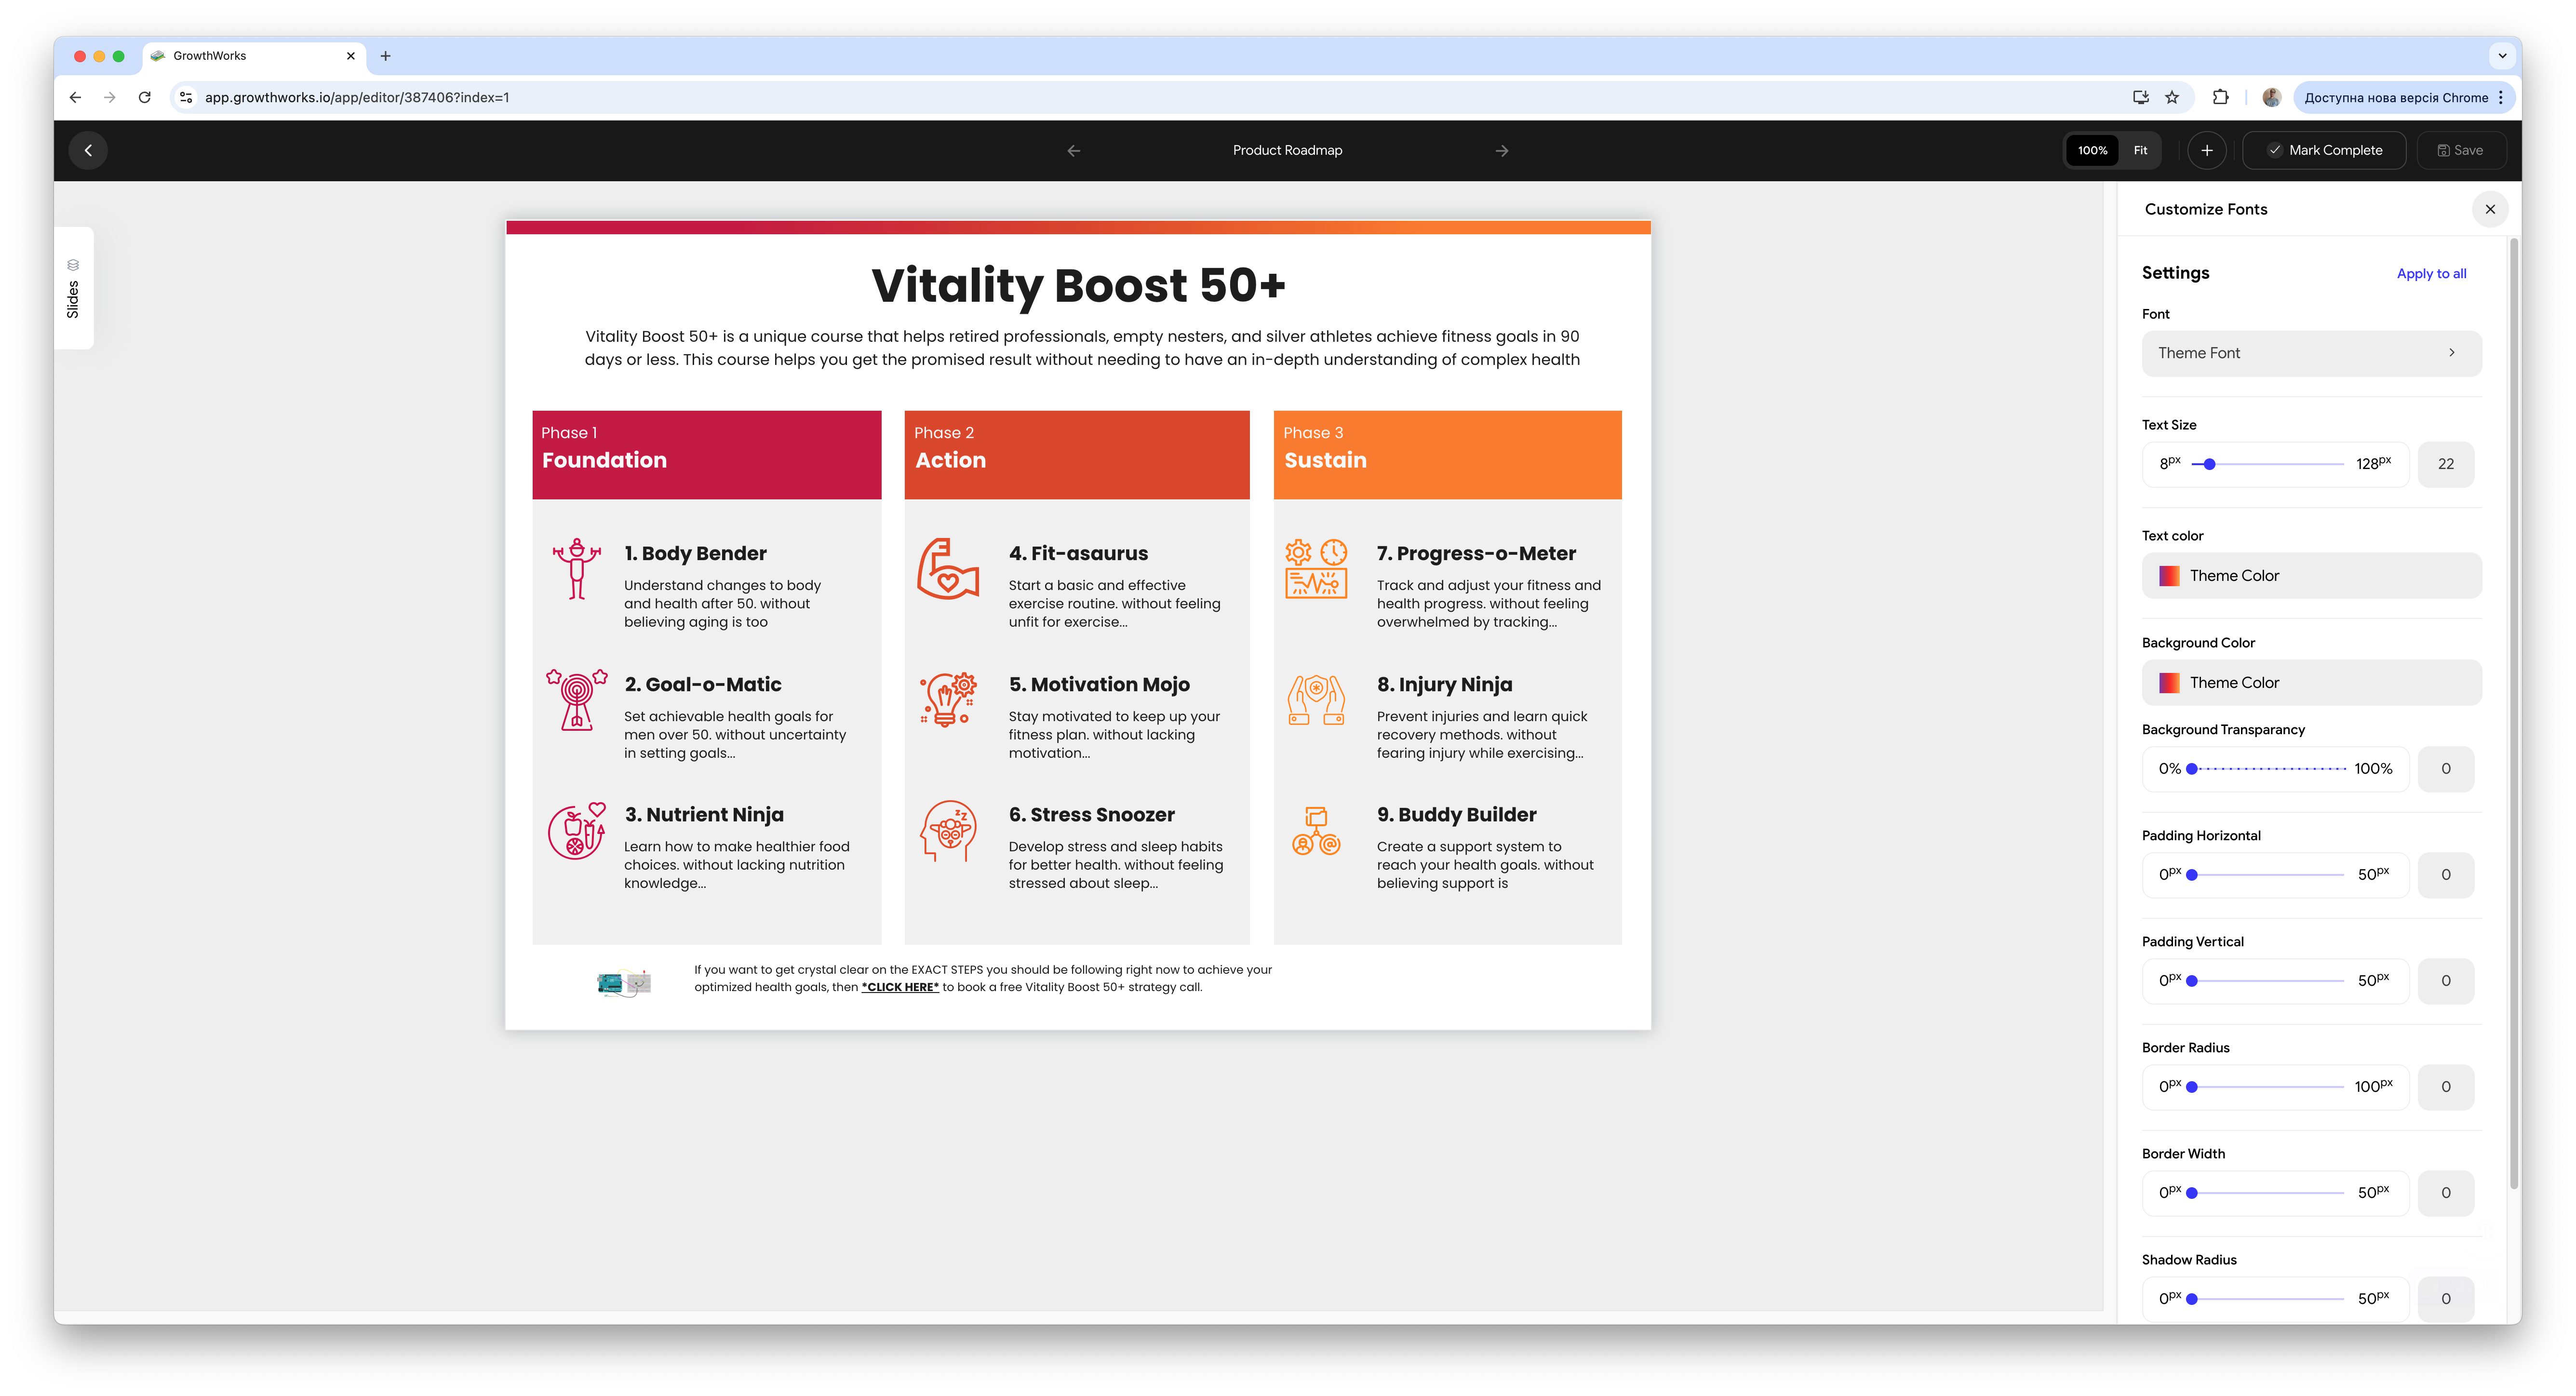Expand the tab search dropdown arrow
Screen dimensions: 2576x1396
pyautogui.click(x=2502, y=56)
